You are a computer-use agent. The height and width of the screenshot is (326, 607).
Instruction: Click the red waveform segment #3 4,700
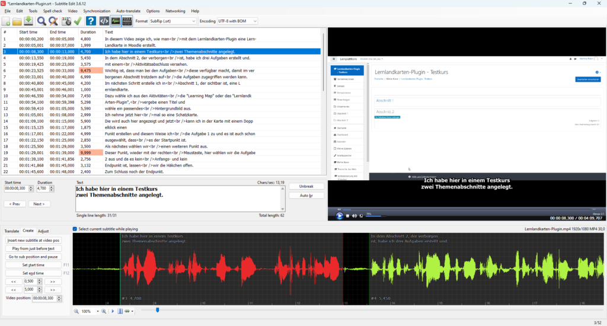[232, 269]
